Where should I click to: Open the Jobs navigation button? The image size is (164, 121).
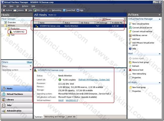[x=17, y=105]
